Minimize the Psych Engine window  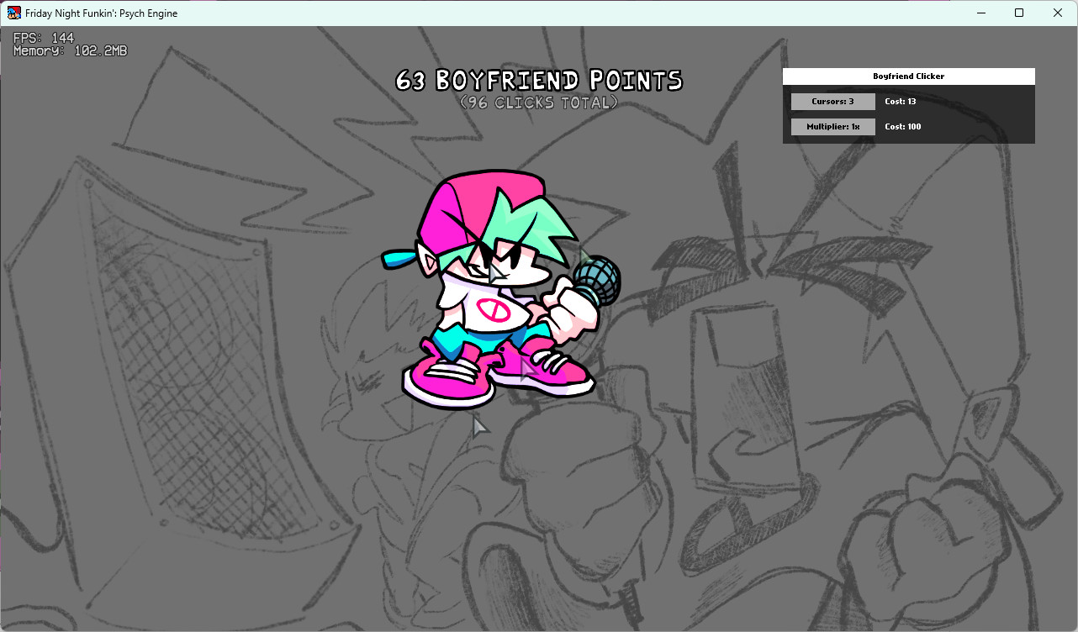980,13
